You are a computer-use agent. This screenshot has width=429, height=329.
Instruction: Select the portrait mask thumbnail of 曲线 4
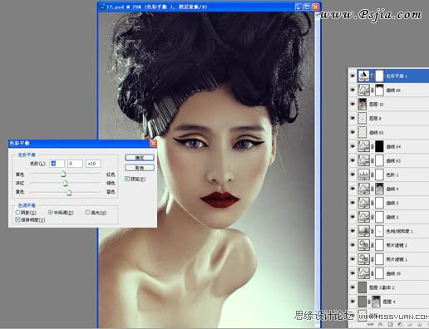[x=379, y=189]
